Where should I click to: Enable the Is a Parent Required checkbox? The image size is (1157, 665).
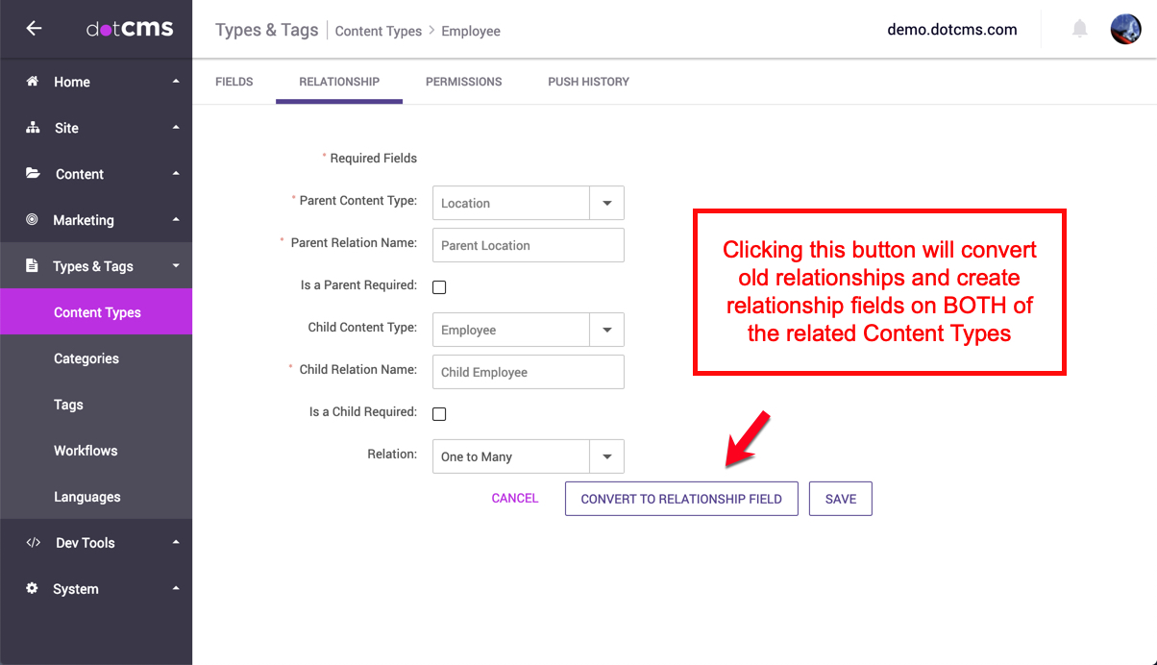439,286
